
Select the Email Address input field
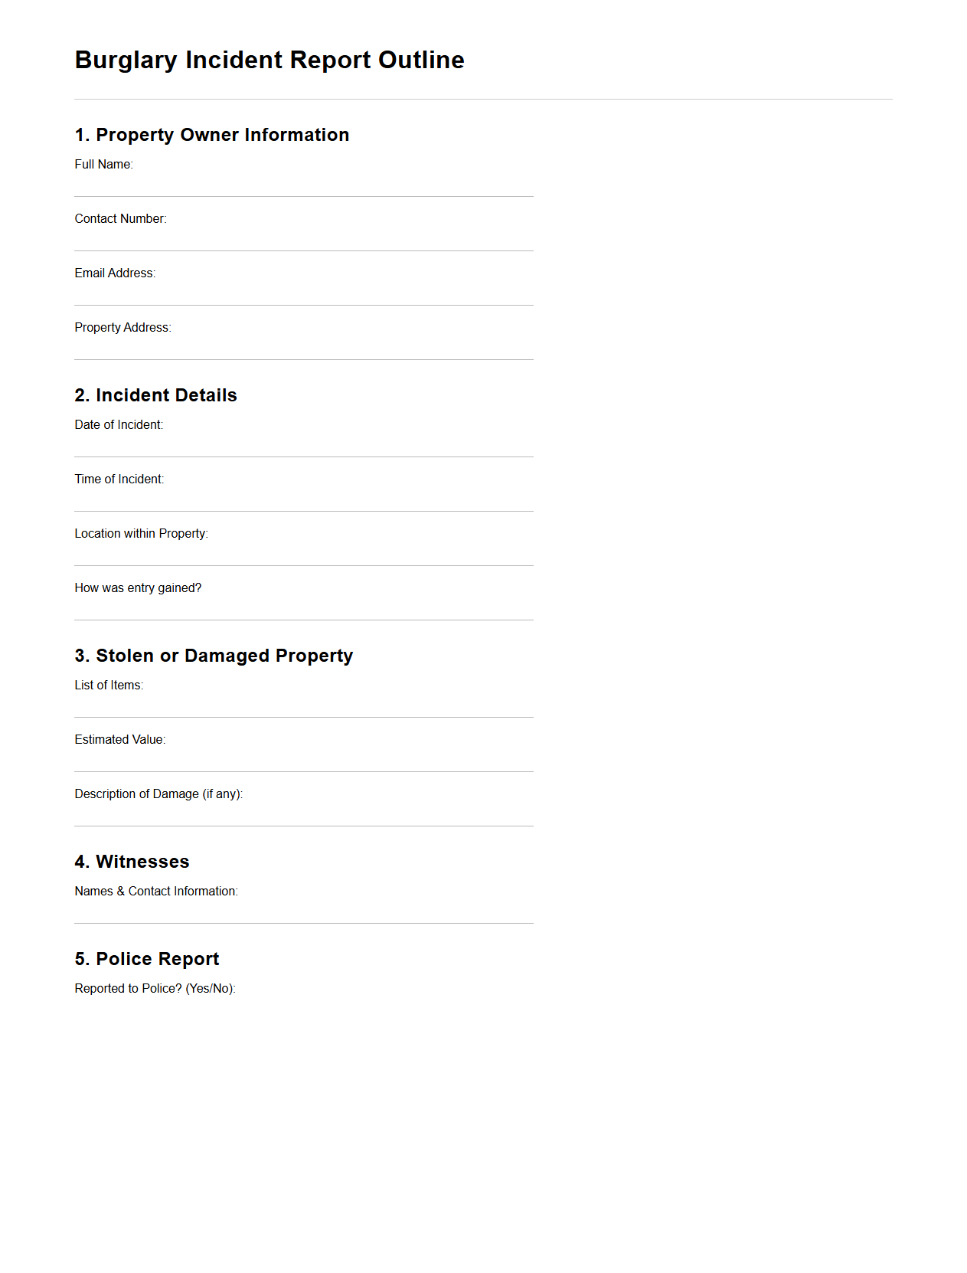[x=303, y=293]
